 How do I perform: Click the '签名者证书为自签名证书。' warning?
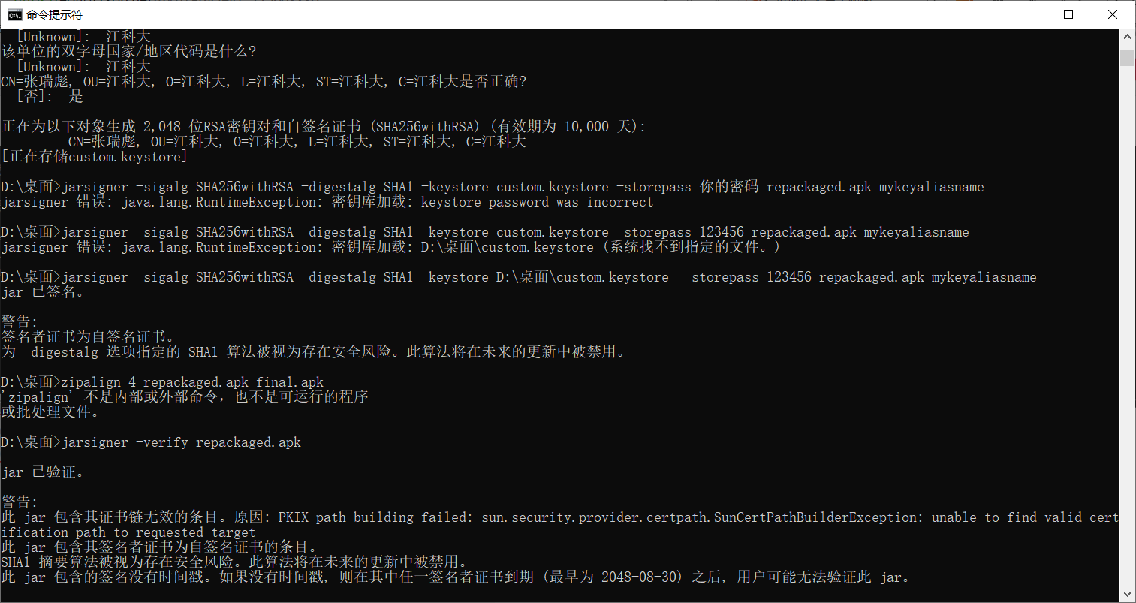87,336
